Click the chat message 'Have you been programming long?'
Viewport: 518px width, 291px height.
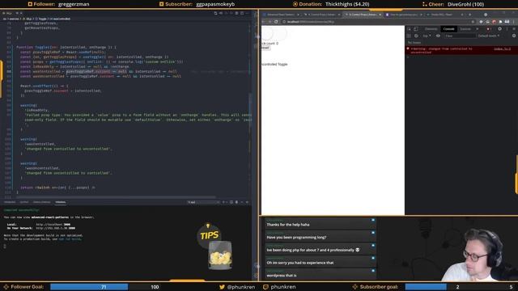[x=296, y=237]
